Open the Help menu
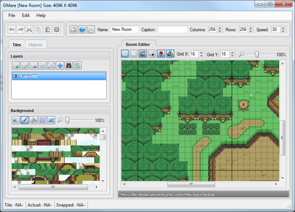The image size is (295, 212). pos(41,15)
